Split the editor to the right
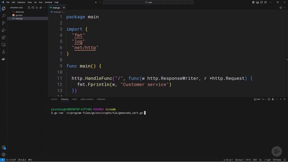Screen dimensions: 288x162 [281, 8]
